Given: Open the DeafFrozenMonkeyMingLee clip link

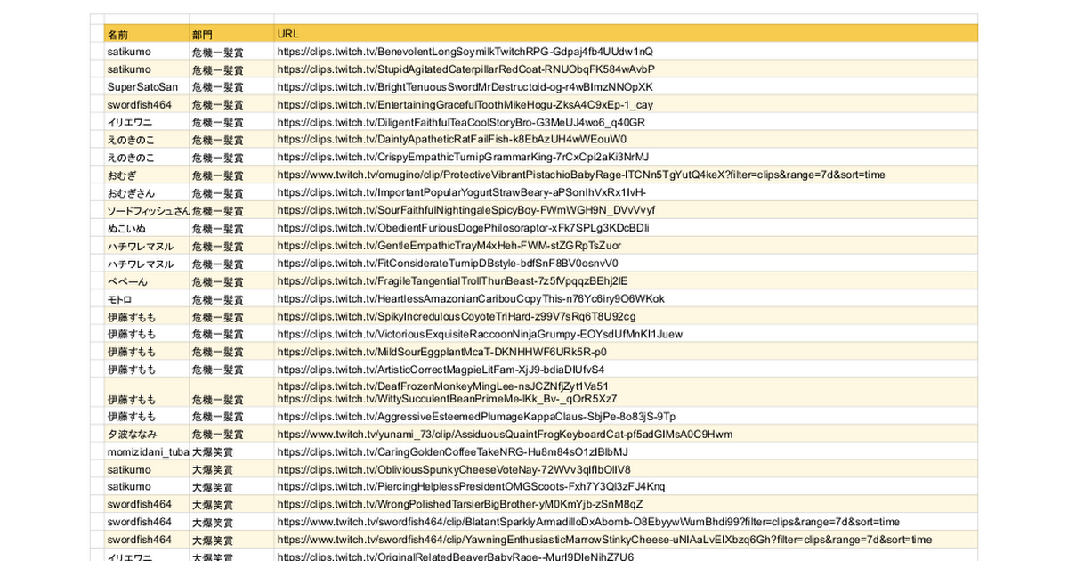Looking at the screenshot, I should pos(443,386).
